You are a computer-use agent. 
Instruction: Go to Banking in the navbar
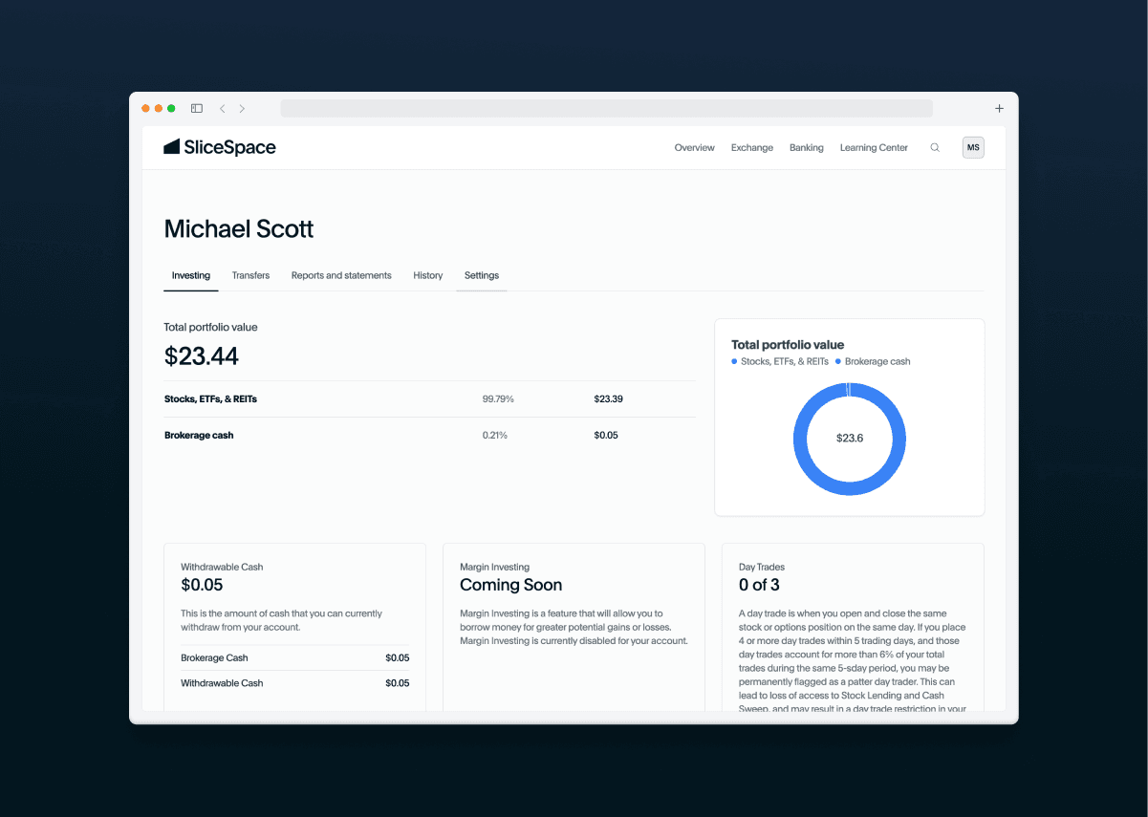point(806,148)
